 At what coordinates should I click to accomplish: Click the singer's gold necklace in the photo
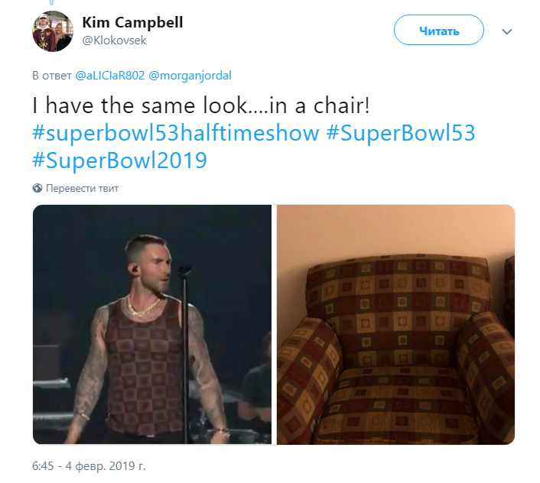click(x=142, y=307)
